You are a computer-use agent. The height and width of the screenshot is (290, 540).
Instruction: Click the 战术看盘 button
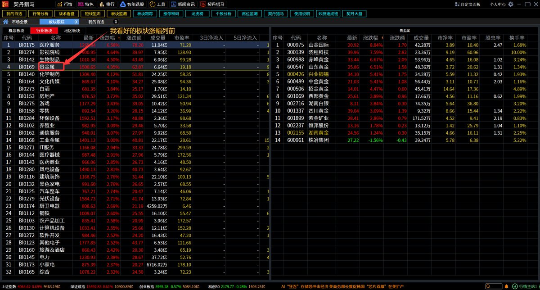[x=67, y=14]
